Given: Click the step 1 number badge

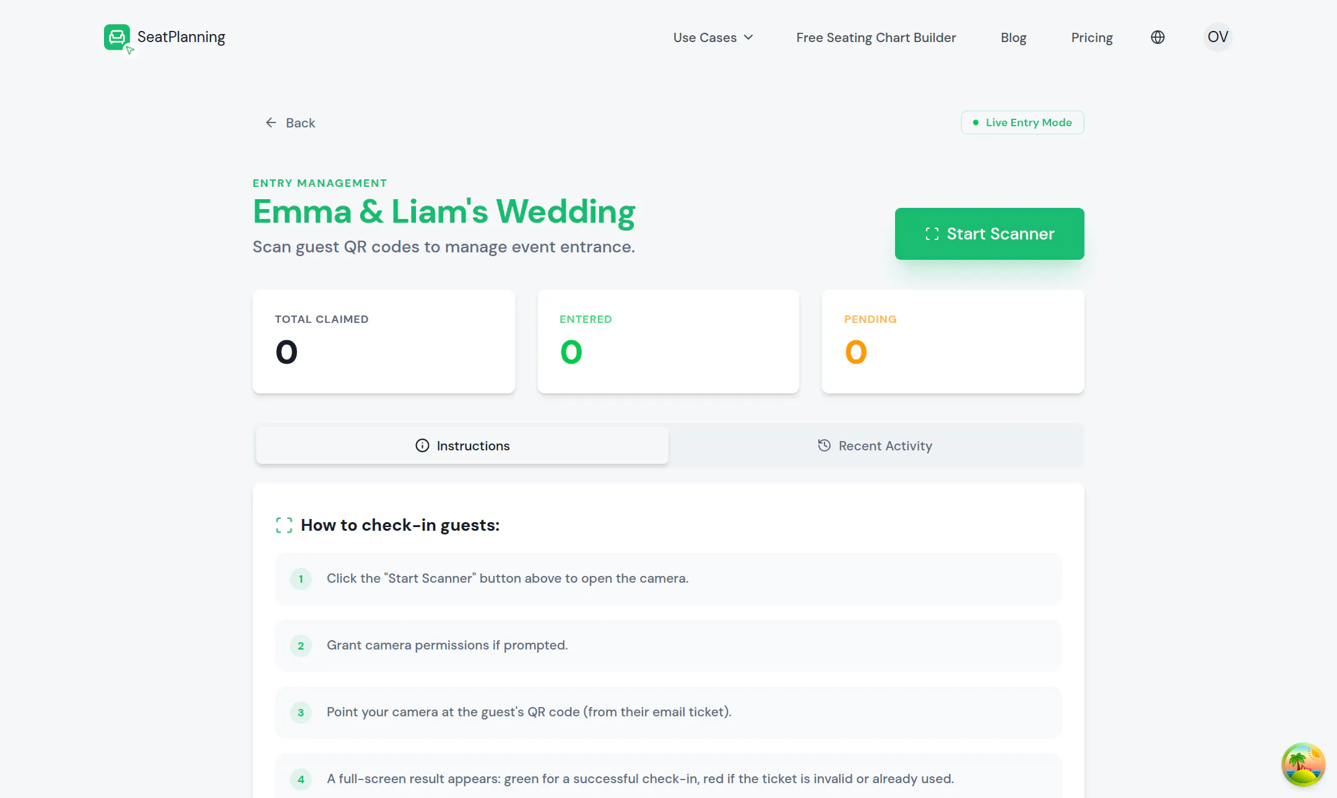Looking at the screenshot, I should (x=301, y=579).
